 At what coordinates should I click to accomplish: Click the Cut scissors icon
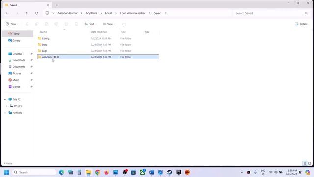tap(27, 24)
